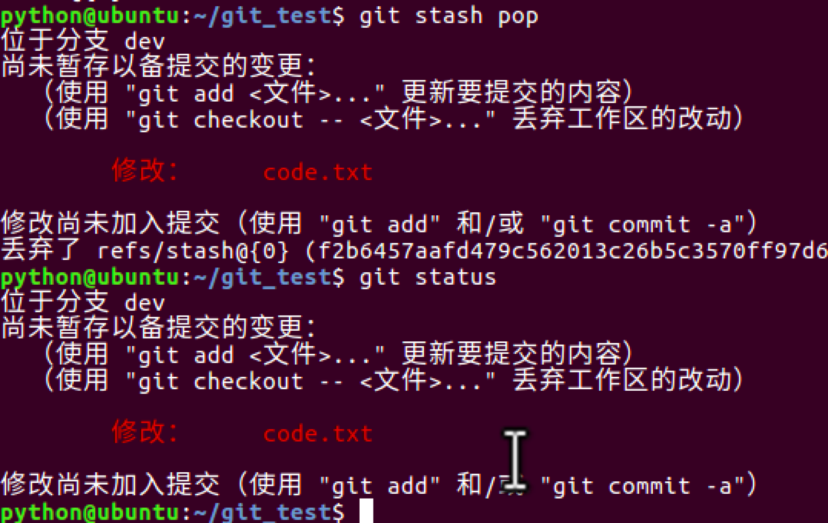Place cursor at the empty final prompt block

point(366,511)
